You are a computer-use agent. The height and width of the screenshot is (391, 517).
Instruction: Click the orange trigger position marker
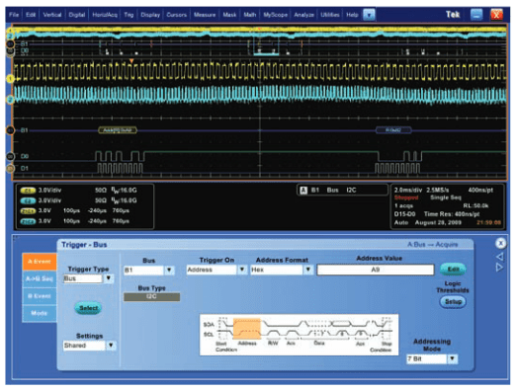131,61
